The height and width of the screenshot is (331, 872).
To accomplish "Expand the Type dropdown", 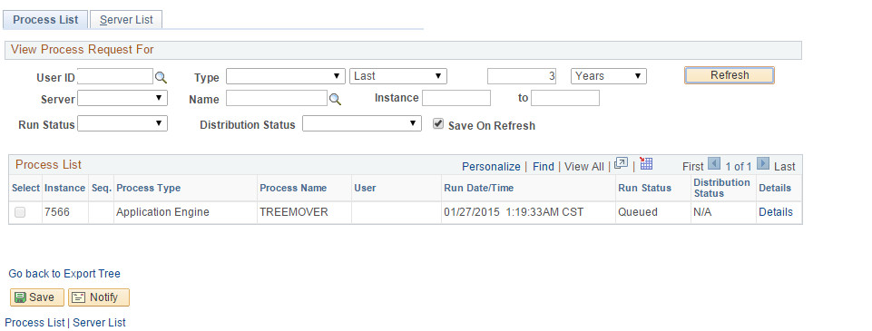I will click(x=285, y=76).
